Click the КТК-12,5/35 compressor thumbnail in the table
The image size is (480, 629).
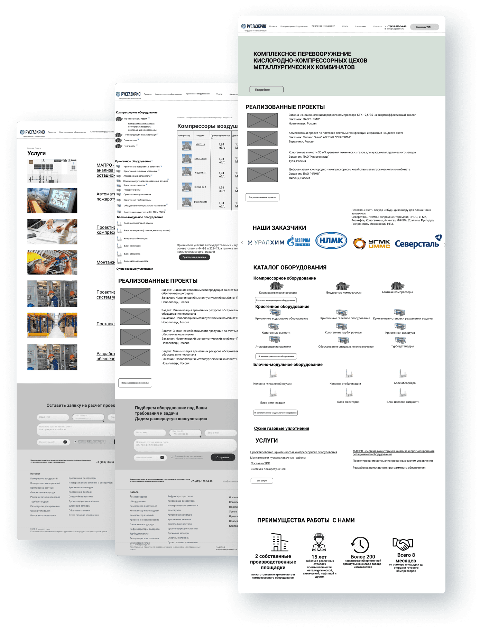click(187, 159)
